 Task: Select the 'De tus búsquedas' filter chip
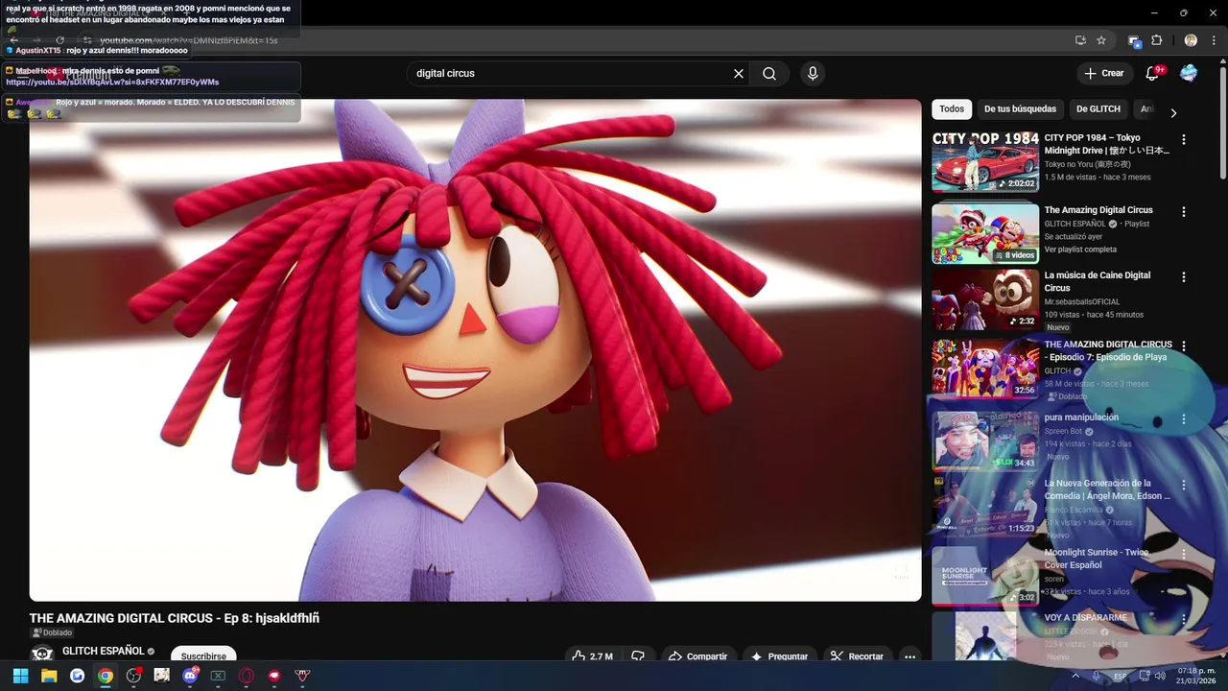coord(1020,109)
